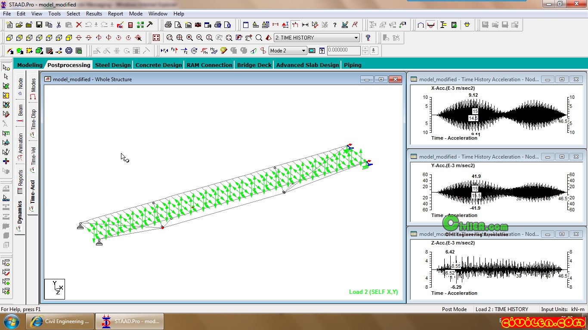Select the Reports vertical page tab

pyautogui.click(x=20, y=181)
